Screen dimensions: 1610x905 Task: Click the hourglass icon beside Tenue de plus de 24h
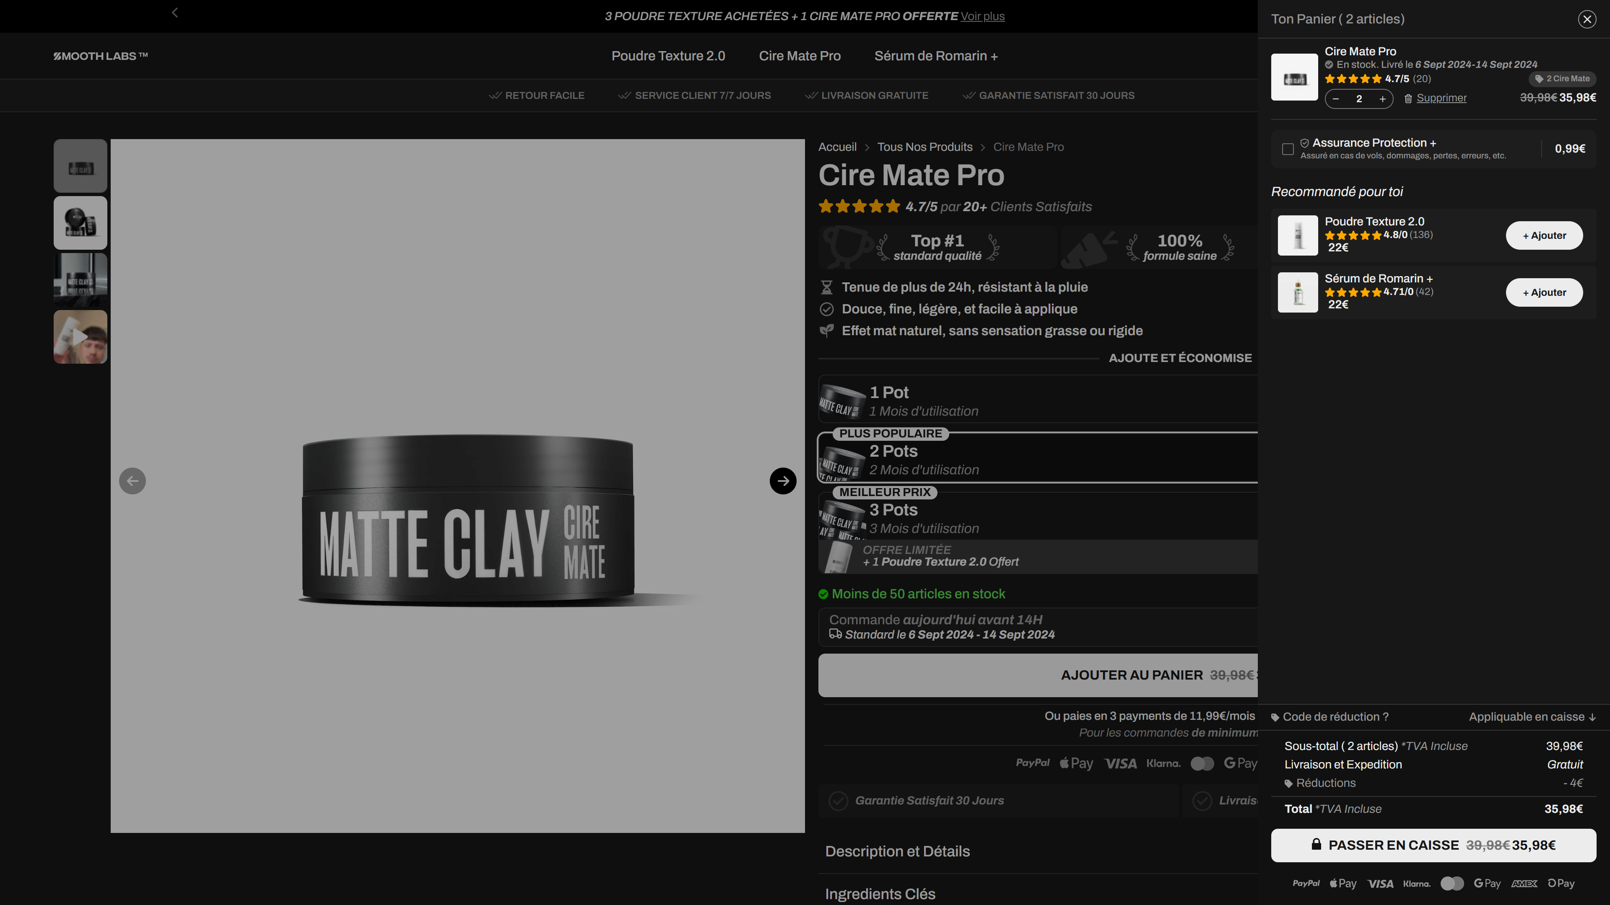tap(826, 287)
